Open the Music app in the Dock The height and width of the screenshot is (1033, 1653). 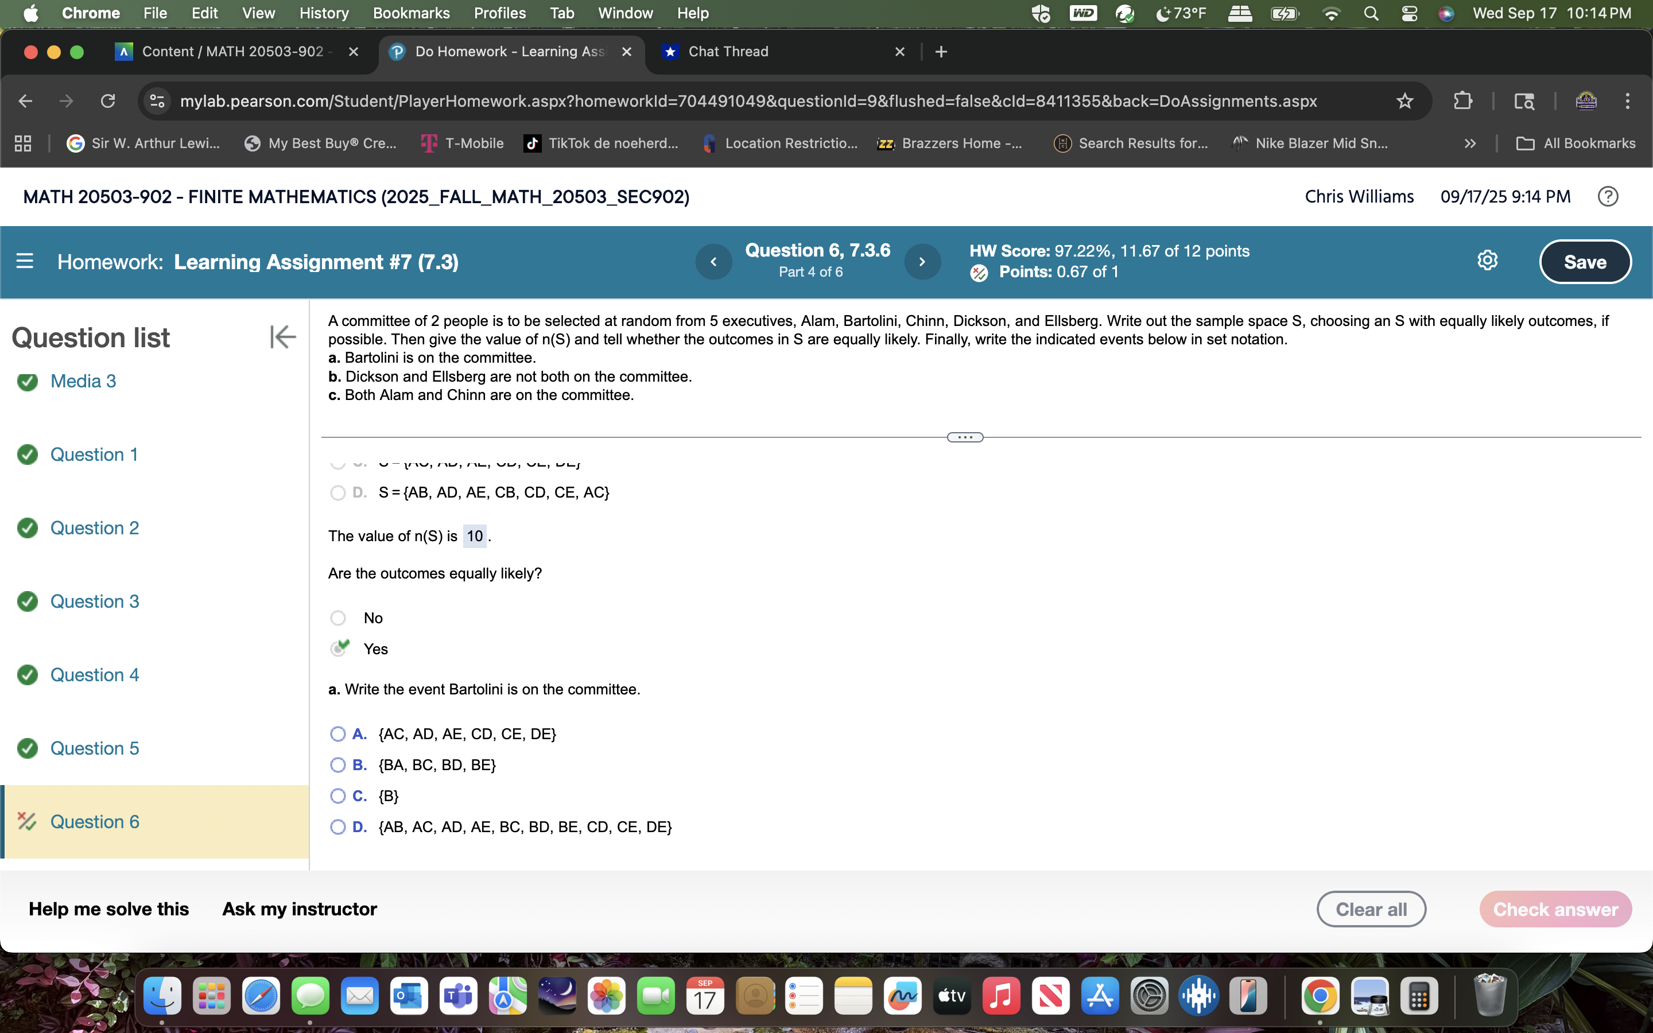pyautogui.click(x=1000, y=996)
